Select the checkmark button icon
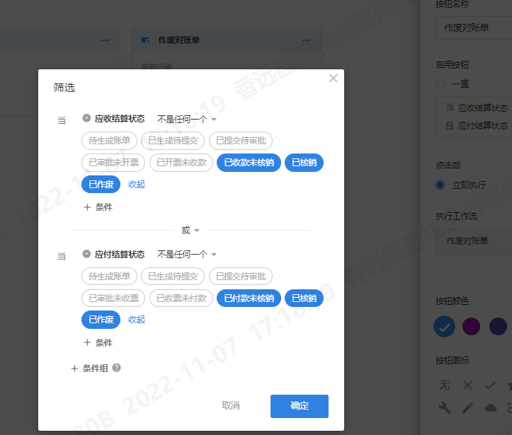512x435 pixels. pos(490,385)
